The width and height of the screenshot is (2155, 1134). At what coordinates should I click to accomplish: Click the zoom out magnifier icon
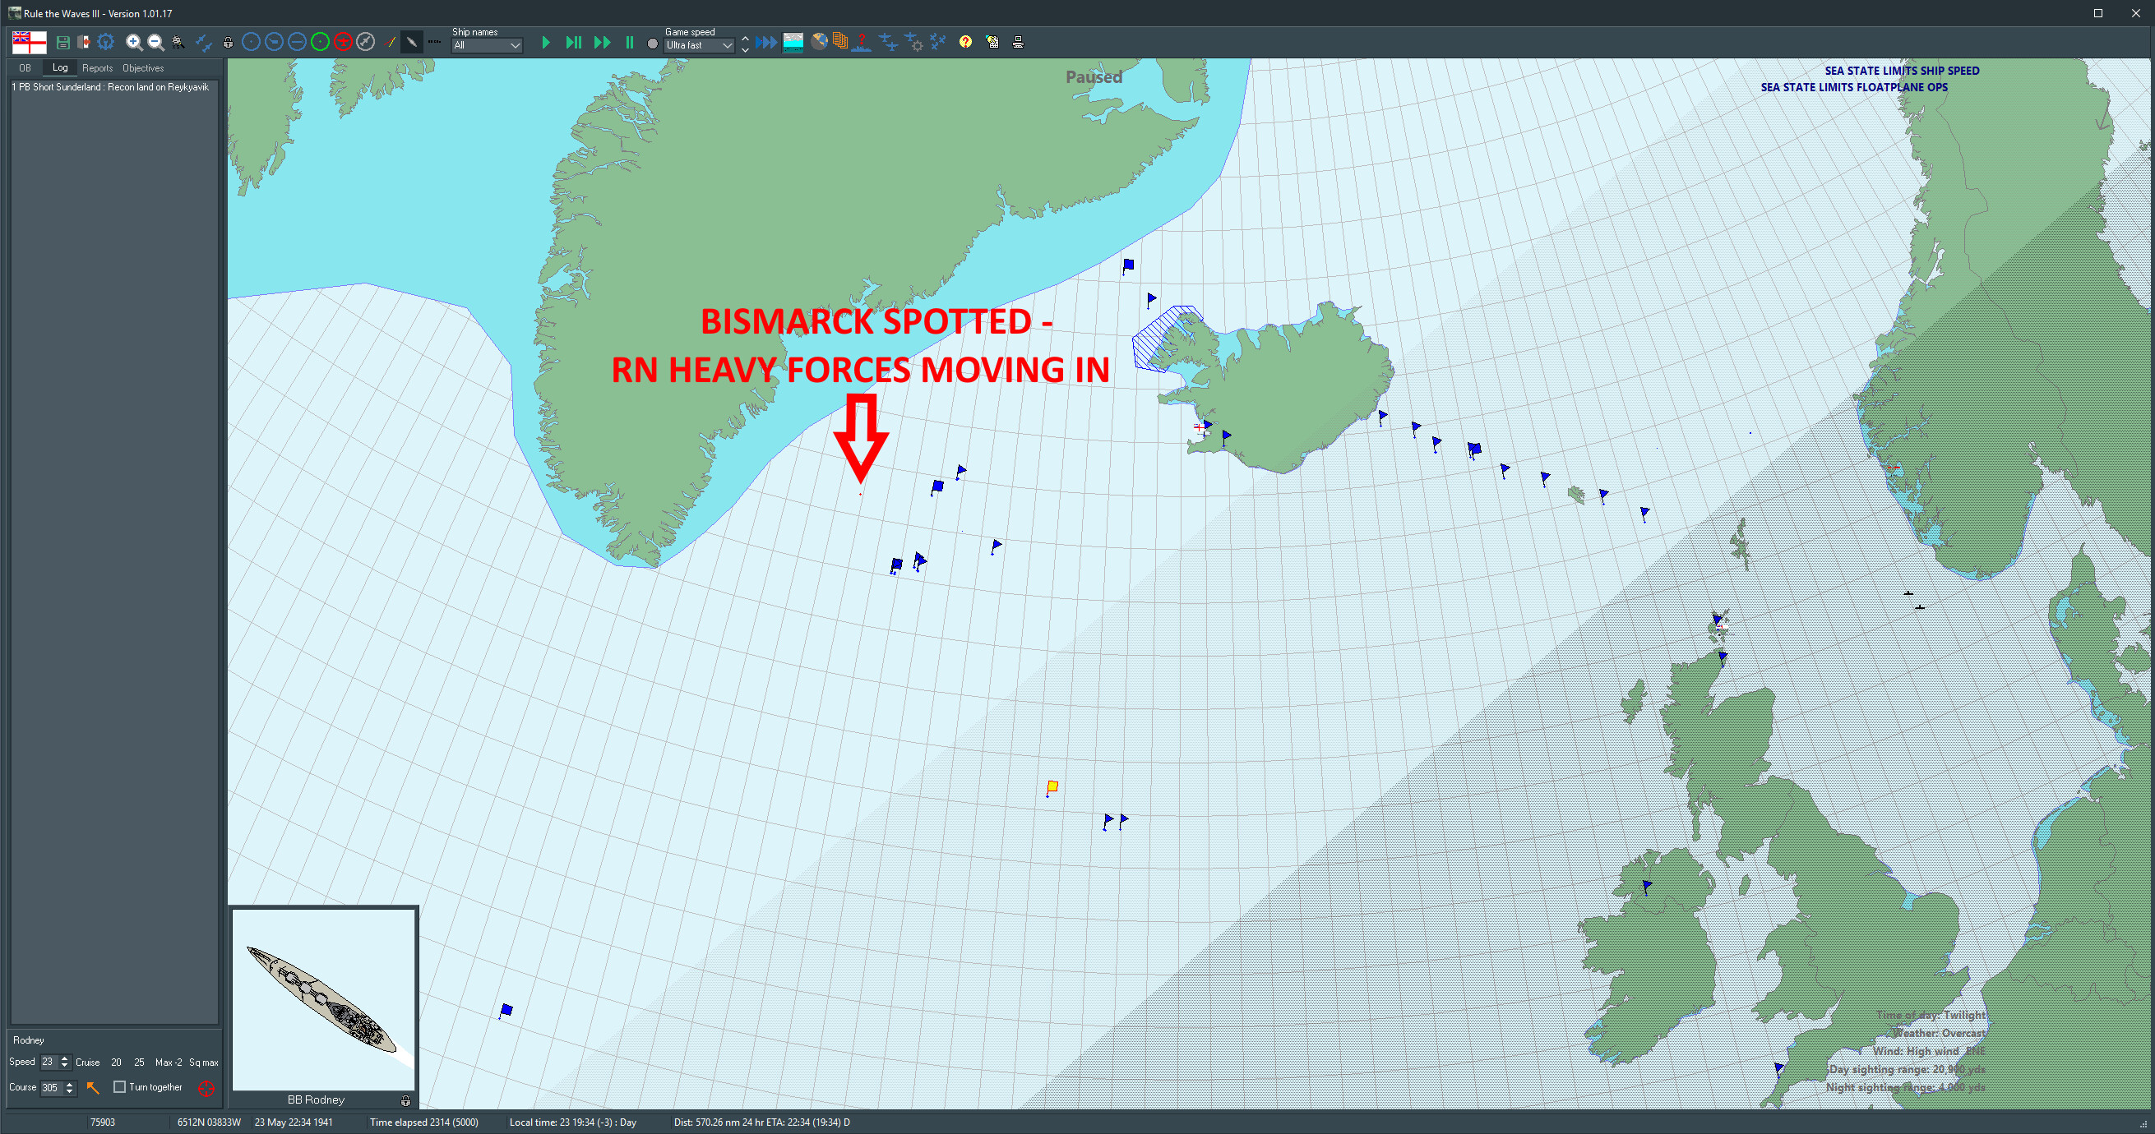155,42
